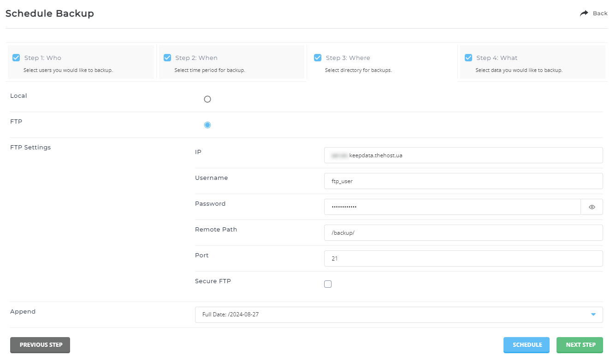Click the 'Secure FTP' label

(x=213, y=281)
